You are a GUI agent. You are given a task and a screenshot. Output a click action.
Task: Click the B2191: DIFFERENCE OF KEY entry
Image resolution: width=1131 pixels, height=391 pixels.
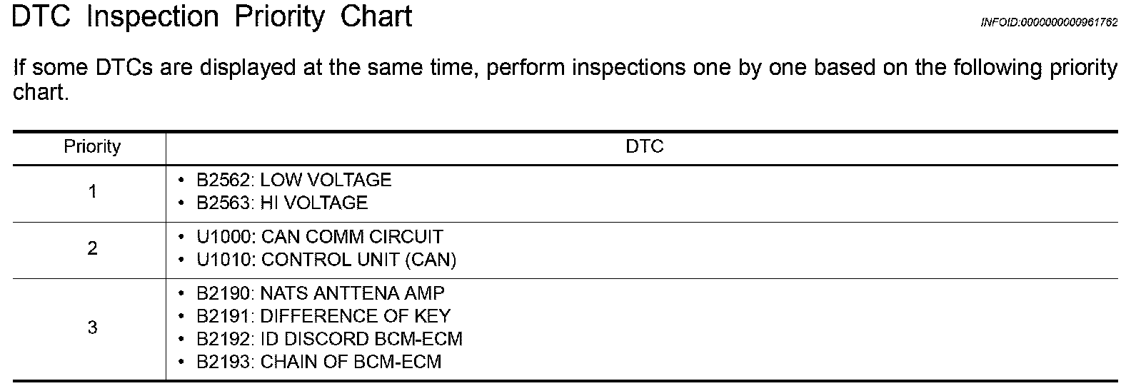tap(323, 315)
